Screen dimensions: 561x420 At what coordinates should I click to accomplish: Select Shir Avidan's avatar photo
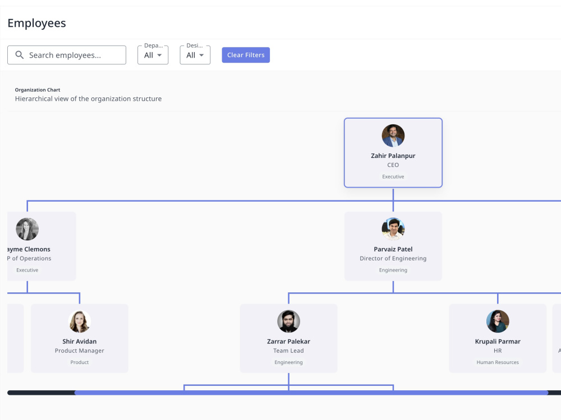80,321
